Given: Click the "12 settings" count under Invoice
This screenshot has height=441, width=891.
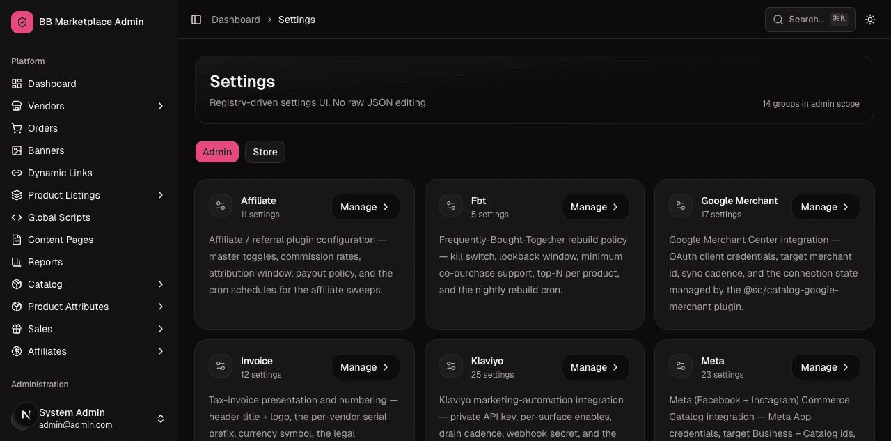Looking at the screenshot, I should click(x=261, y=375).
